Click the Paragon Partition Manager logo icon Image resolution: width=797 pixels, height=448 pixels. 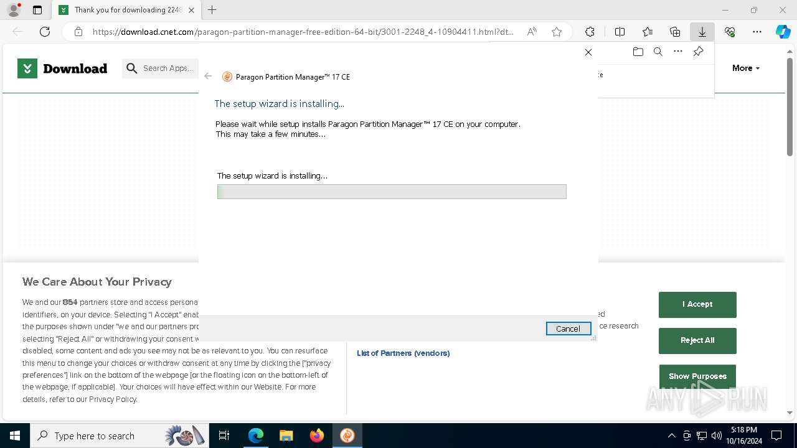click(x=227, y=77)
